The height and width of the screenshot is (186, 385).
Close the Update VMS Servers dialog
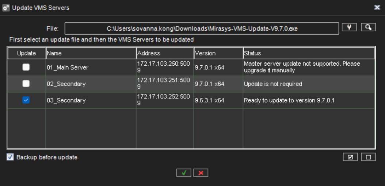(377, 7)
